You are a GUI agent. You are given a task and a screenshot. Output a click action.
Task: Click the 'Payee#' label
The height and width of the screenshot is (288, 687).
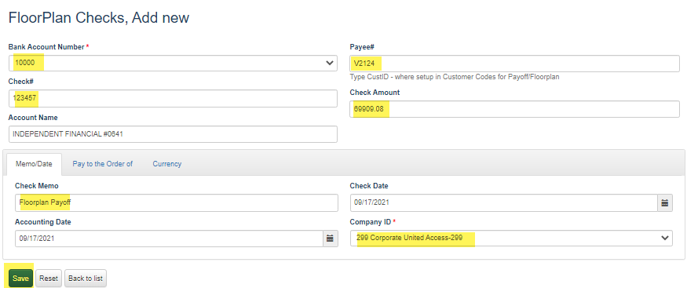pos(361,47)
